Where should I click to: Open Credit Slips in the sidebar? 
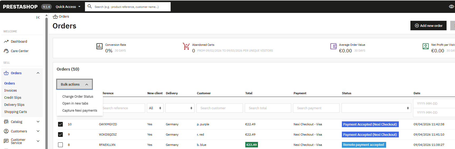[x=13, y=97]
